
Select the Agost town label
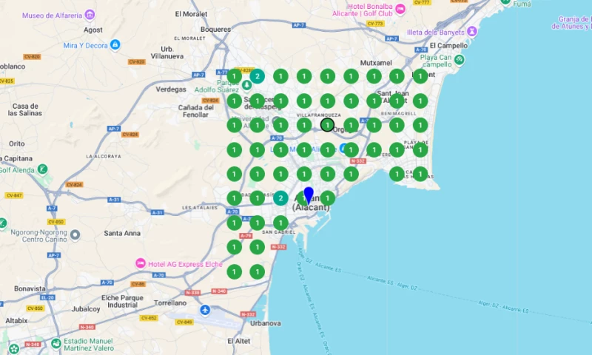coord(93,30)
